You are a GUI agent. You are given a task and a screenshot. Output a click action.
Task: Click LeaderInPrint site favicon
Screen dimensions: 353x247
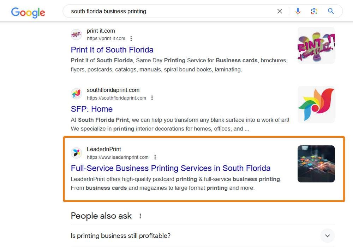pyautogui.click(x=76, y=153)
